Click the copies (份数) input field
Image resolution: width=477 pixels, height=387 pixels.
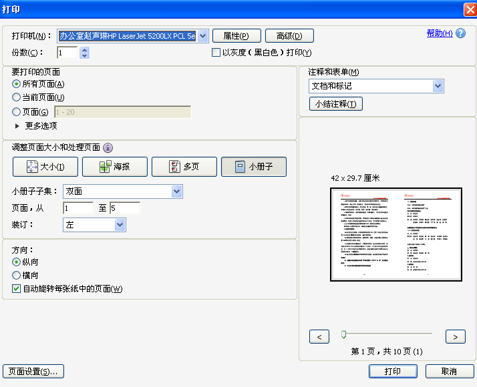(x=67, y=53)
